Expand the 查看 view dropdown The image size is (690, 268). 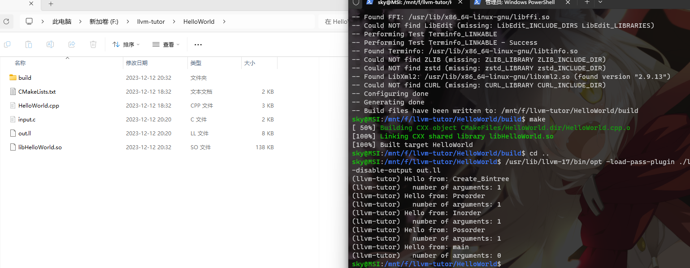(166, 44)
